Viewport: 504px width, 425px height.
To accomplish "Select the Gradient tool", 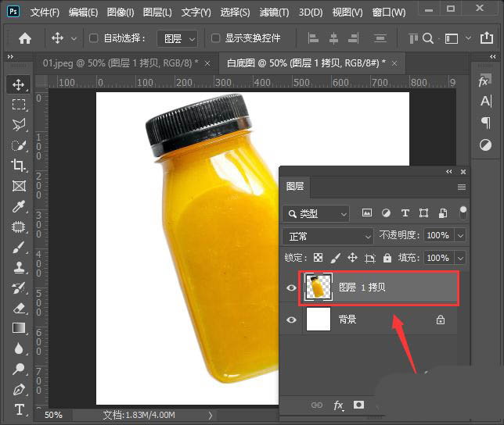I will tap(19, 328).
